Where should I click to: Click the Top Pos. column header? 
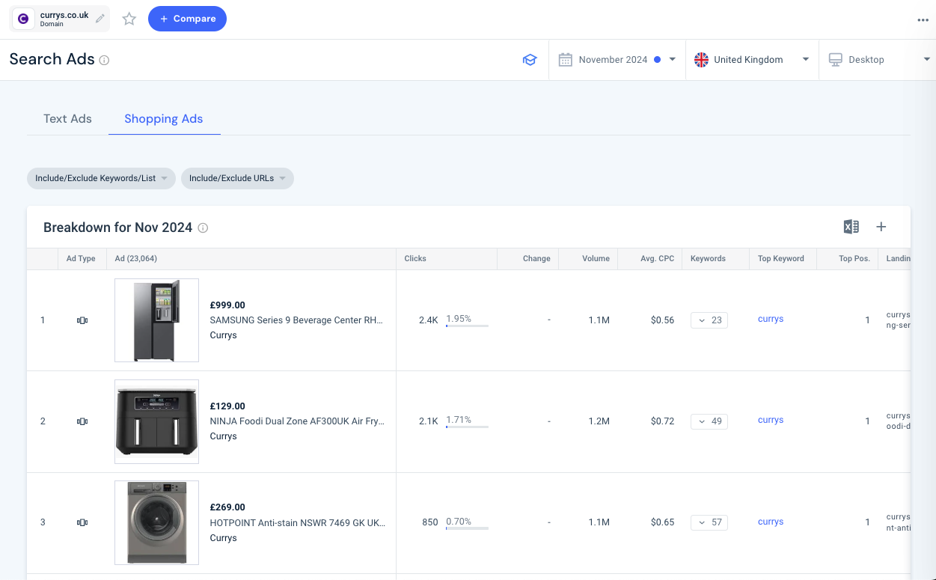[x=854, y=259]
